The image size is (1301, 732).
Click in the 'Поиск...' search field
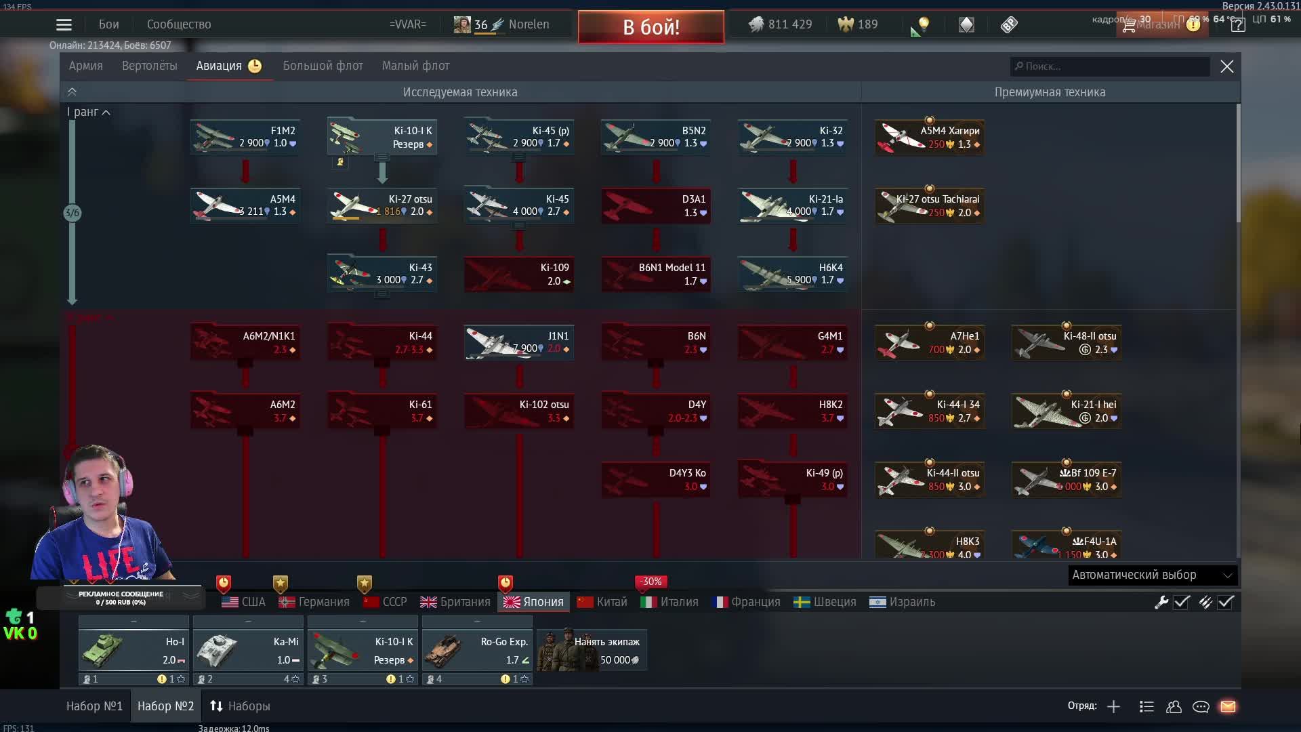(1111, 66)
